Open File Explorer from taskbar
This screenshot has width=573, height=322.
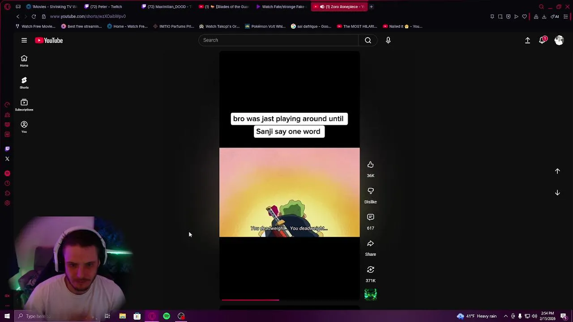point(122,316)
